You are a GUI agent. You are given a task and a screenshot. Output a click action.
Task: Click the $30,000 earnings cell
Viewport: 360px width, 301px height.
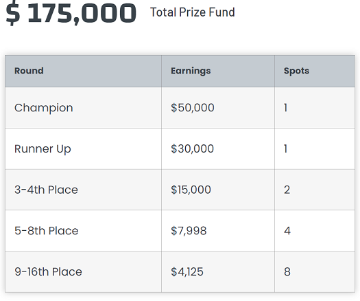[218, 149]
